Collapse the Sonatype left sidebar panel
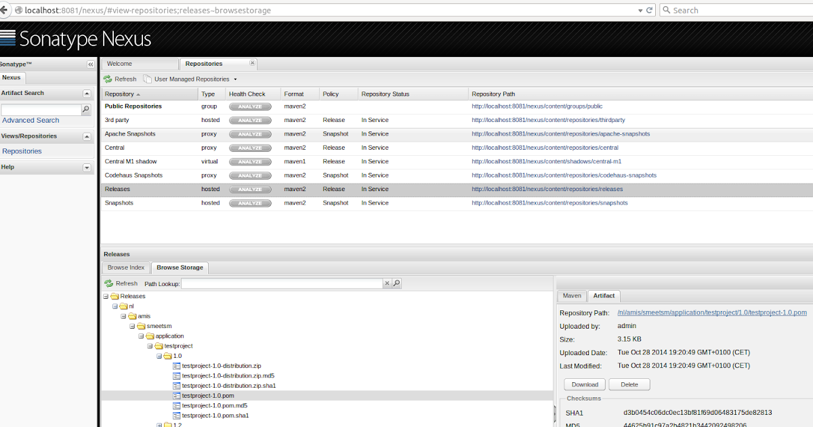Screen dimensions: 813x427 click(91, 64)
